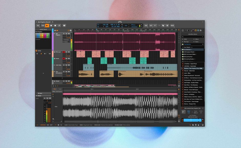Screen dimensions: 241x148
Task: Click the magnifier icon in the status bar
Action: pos(190,125)
